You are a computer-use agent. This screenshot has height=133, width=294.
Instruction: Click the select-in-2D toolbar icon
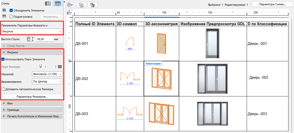[x=81, y=5]
